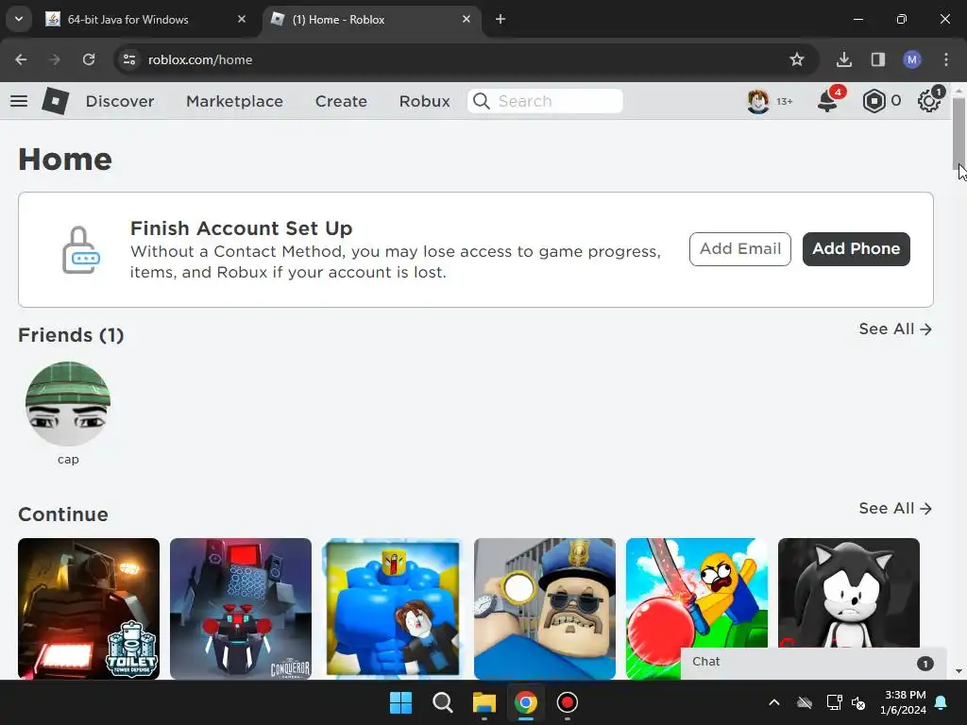Show hidden system tray icons
Screen dimensions: 967x725
pyautogui.click(x=774, y=702)
